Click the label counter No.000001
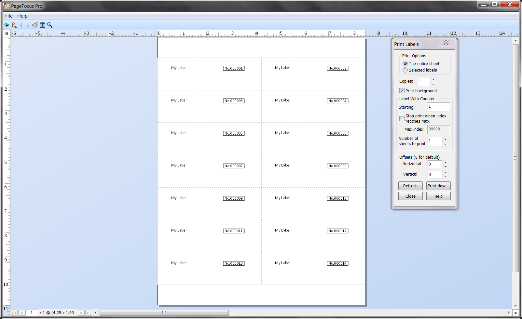This screenshot has height=319, width=522. 234,68
